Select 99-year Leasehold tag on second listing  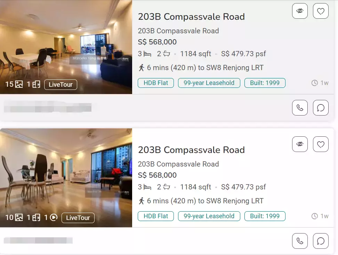tap(209, 216)
